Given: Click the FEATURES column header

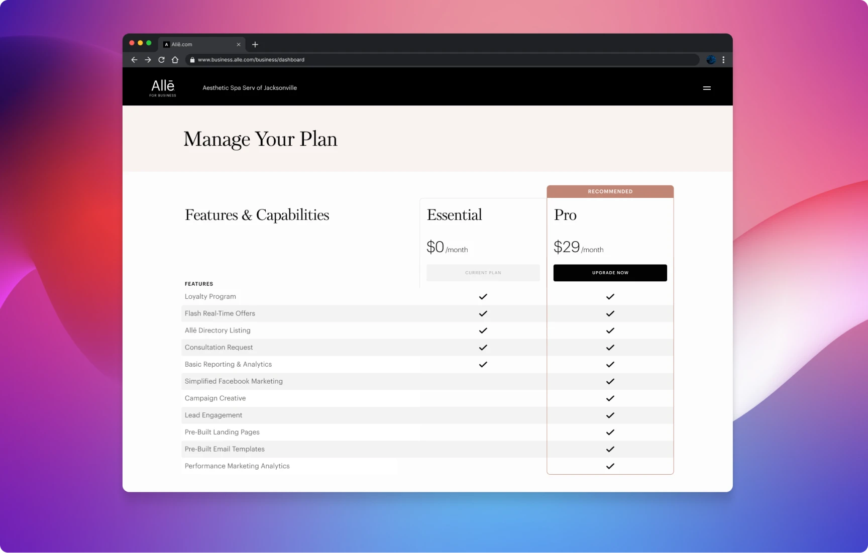Looking at the screenshot, I should [199, 284].
